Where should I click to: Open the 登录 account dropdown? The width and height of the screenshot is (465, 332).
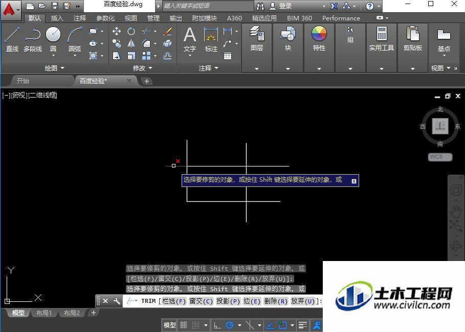[324, 6]
